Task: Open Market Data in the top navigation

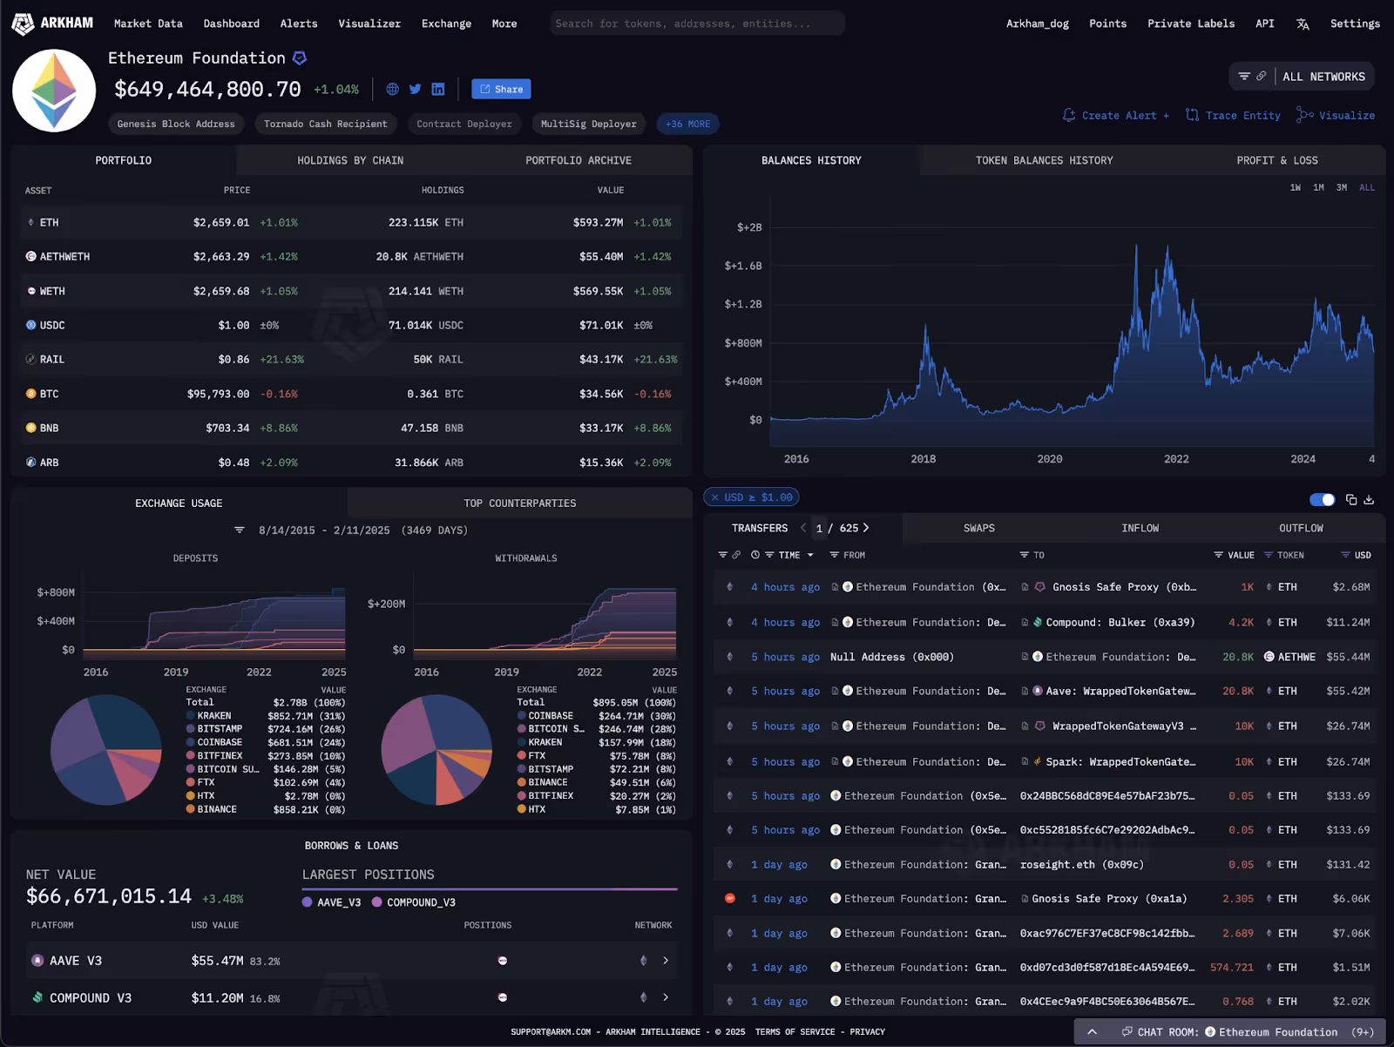Action: tap(148, 24)
